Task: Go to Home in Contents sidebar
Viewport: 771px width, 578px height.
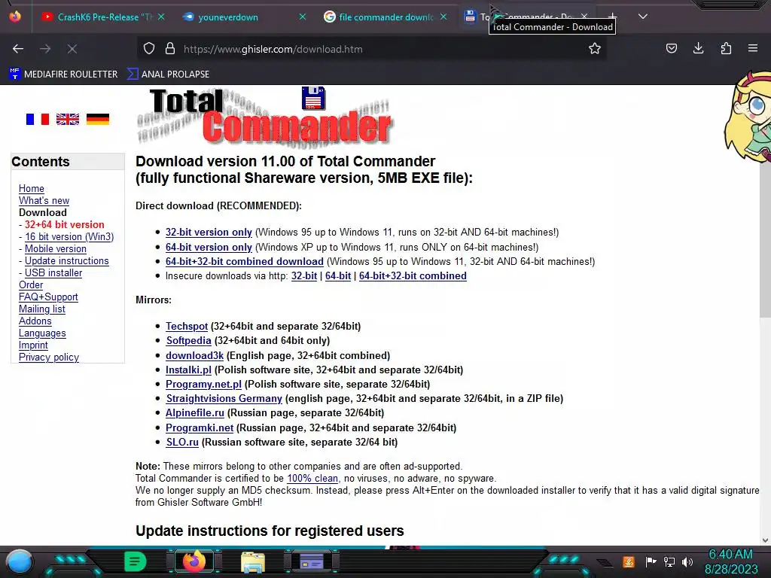Action: point(32,189)
